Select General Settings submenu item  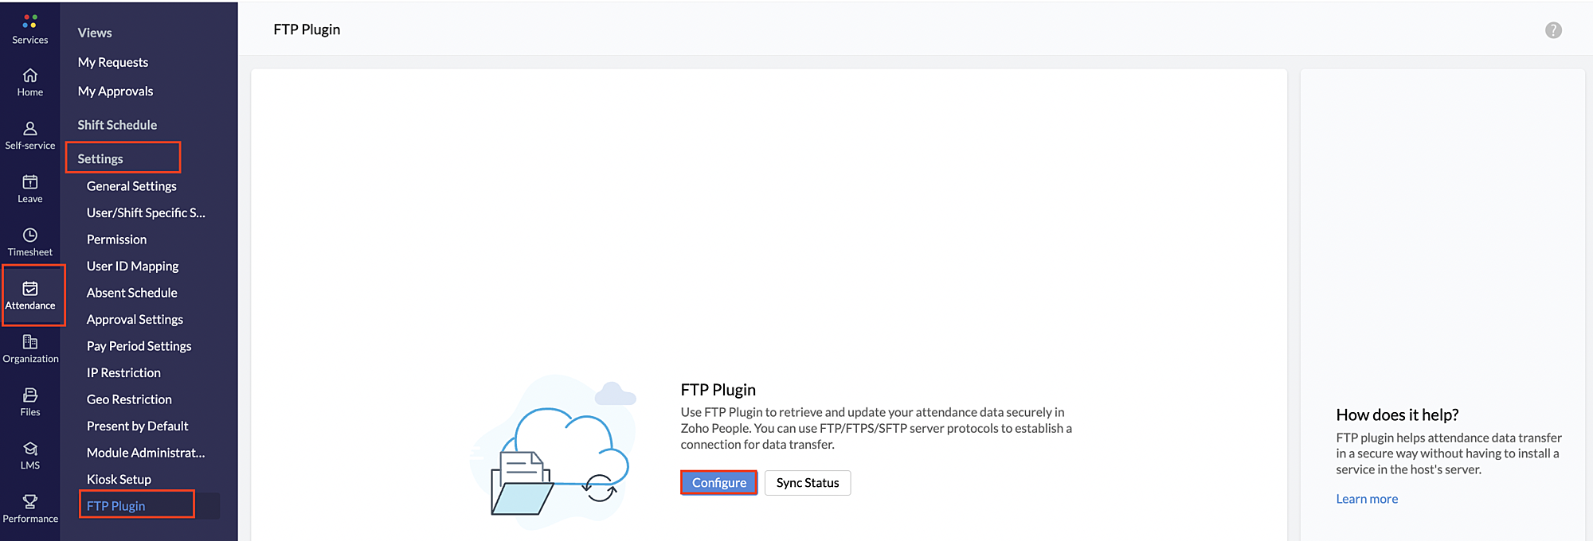click(x=131, y=186)
